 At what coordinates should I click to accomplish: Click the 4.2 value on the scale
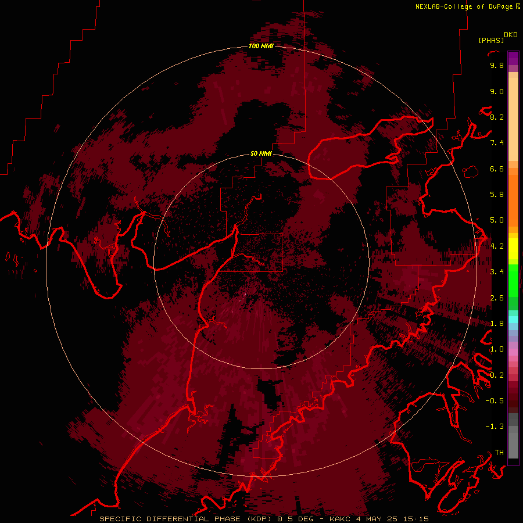click(497, 246)
